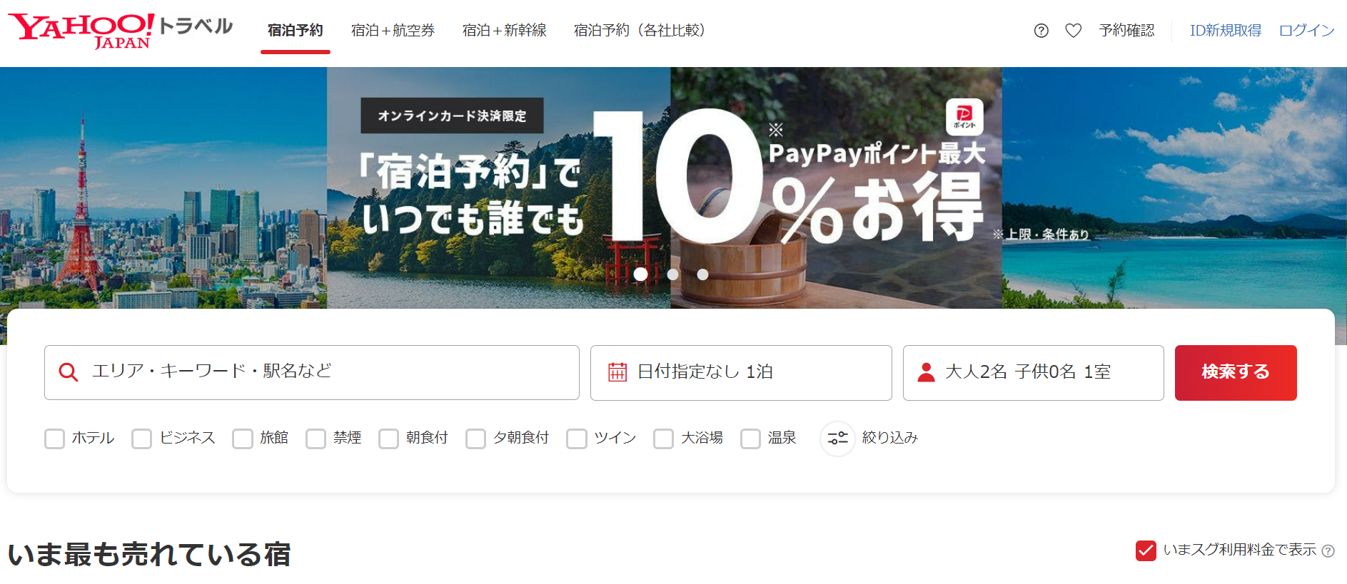Open the 日付指定なし 1泊 date selector

coord(740,372)
